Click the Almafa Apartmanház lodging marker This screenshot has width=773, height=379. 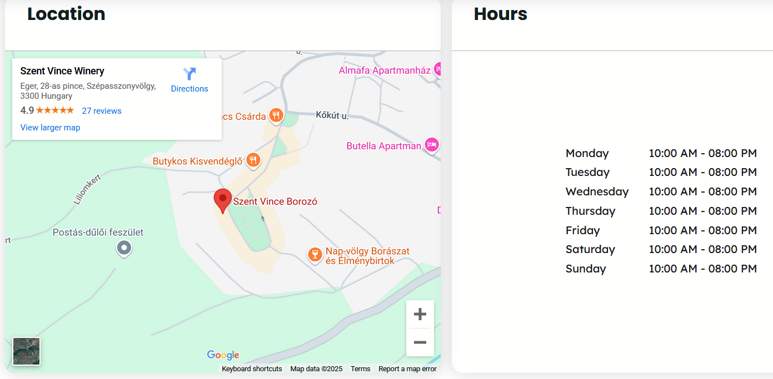click(x=438, y=69)
